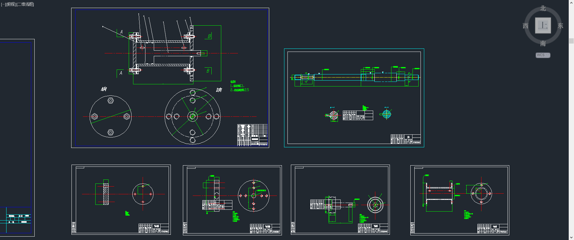Rotate view to 西 on the ViewCube compass
Image resolution: width=574 pixels, height=240 pixels.
click(x=525, y=26)
